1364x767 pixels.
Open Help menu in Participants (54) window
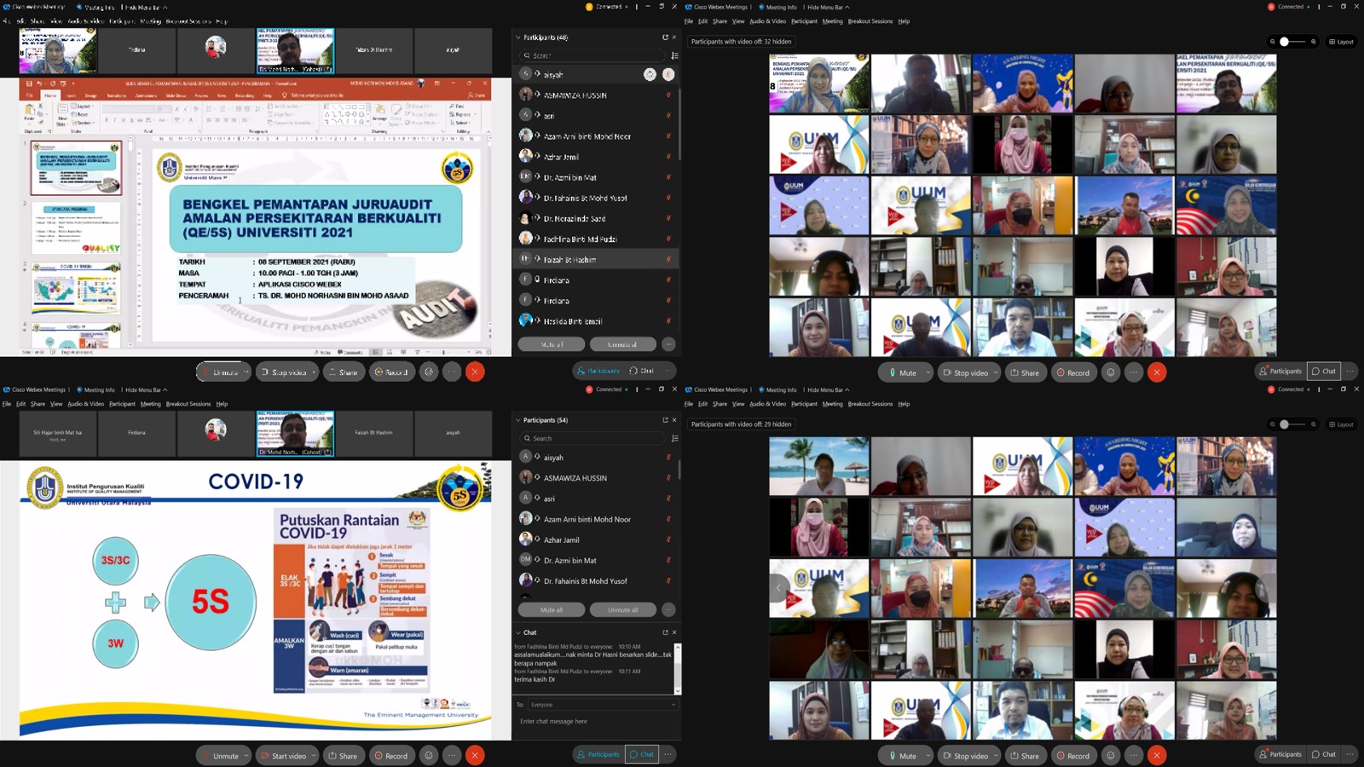[x=222, y=404]
